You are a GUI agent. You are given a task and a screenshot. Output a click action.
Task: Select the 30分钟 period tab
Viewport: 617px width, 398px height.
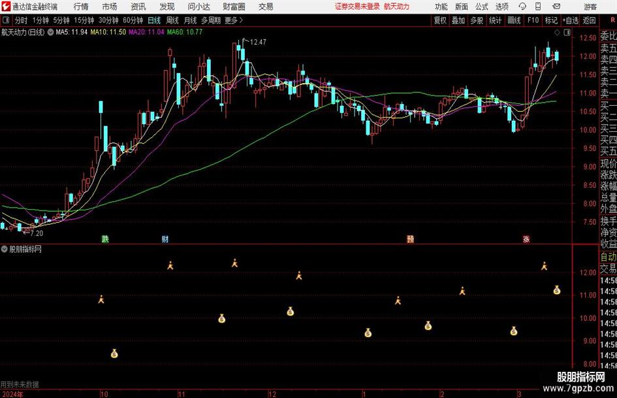pyautogui.click(x=108, y=20)
